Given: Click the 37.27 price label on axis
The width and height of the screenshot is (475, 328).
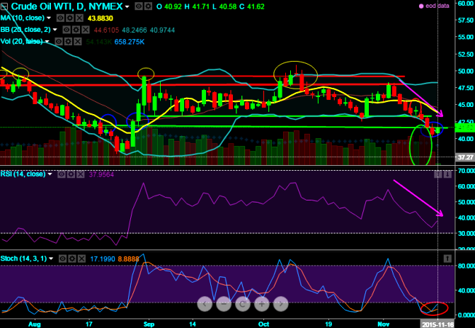Looking at the screenshot, I should [465, 157].
